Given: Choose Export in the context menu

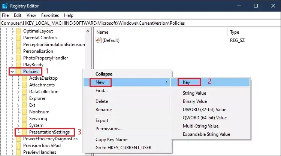Looking at the screenshot, I should [x=127, y=120].
